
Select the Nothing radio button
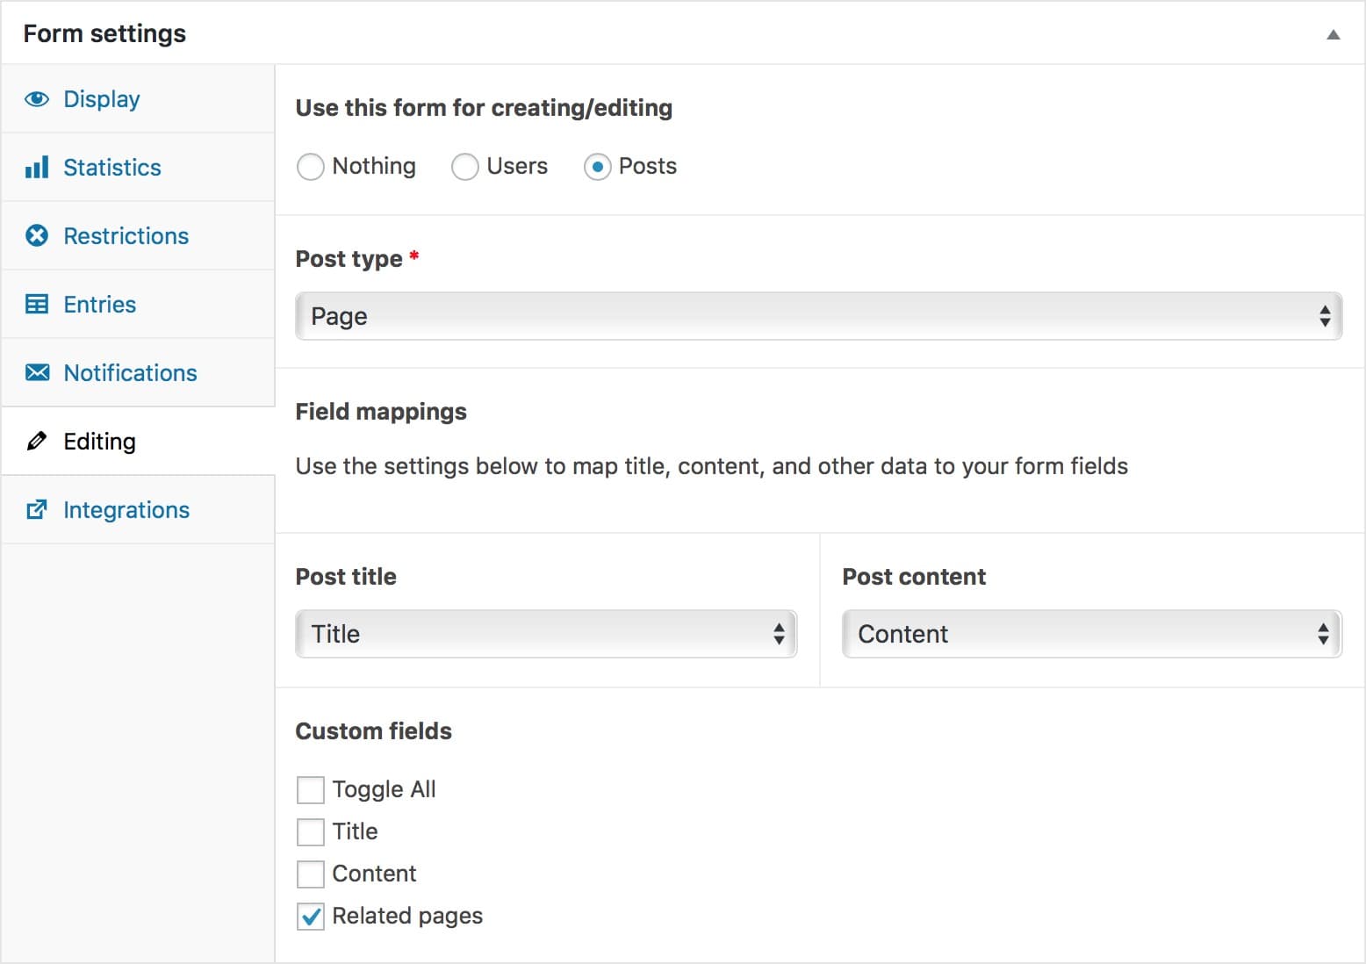[311, 166]
